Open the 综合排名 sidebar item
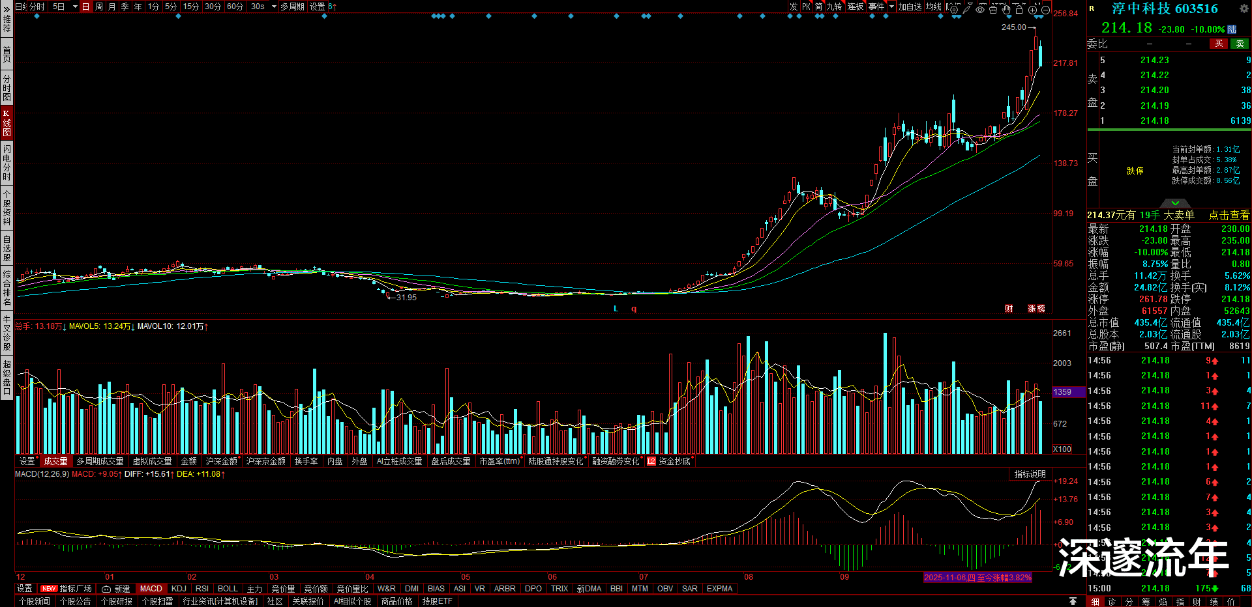1252x607 pixels. [7, 288]
